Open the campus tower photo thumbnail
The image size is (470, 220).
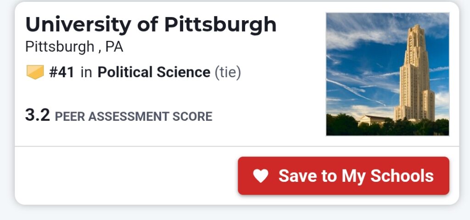coord(387,74)
